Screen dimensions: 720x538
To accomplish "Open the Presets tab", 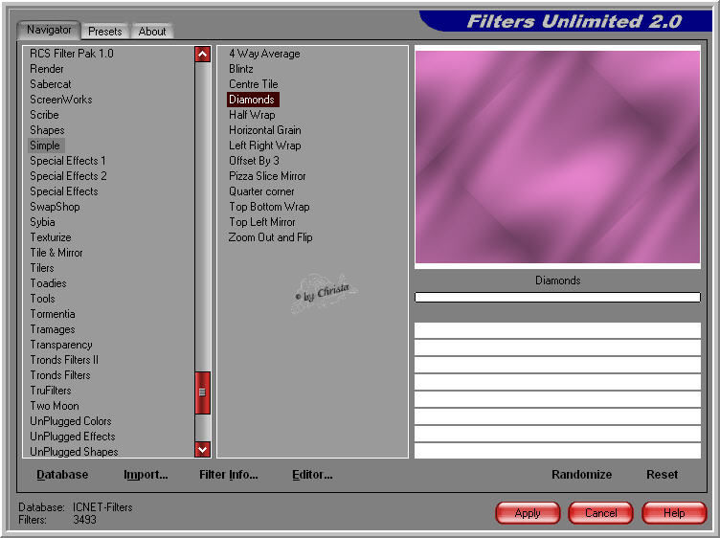I will coord(105,32).
